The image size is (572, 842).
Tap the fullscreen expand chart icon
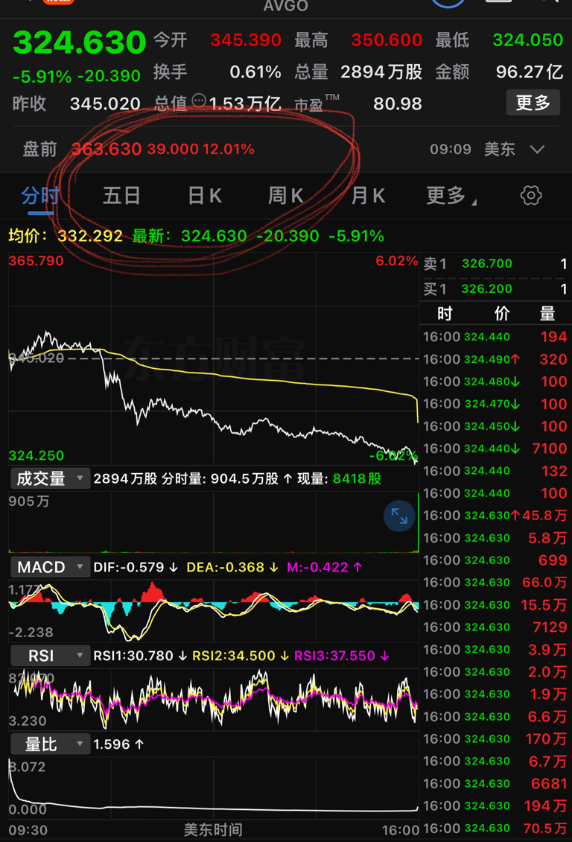click(399, 516)
